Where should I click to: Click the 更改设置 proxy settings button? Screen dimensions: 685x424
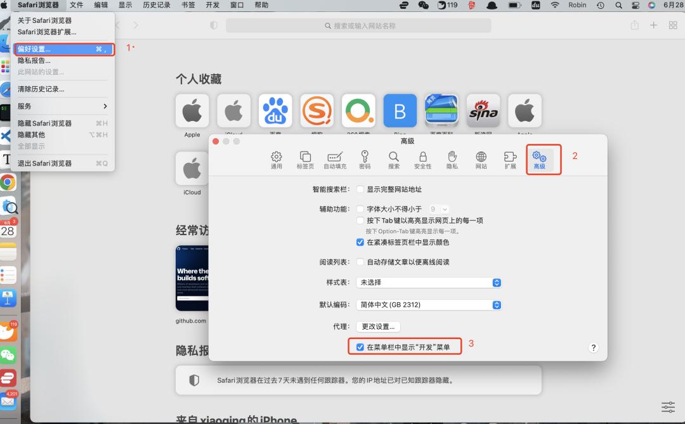377,326
